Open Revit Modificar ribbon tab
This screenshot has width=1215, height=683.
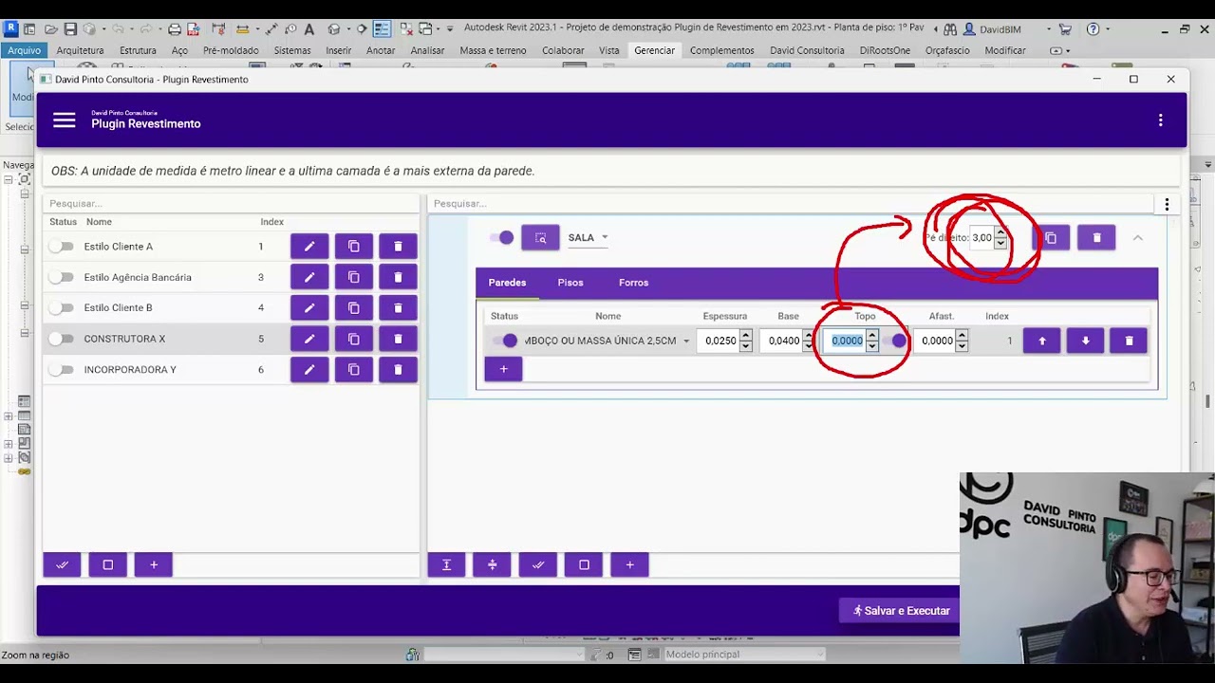tap(1005, 50)
